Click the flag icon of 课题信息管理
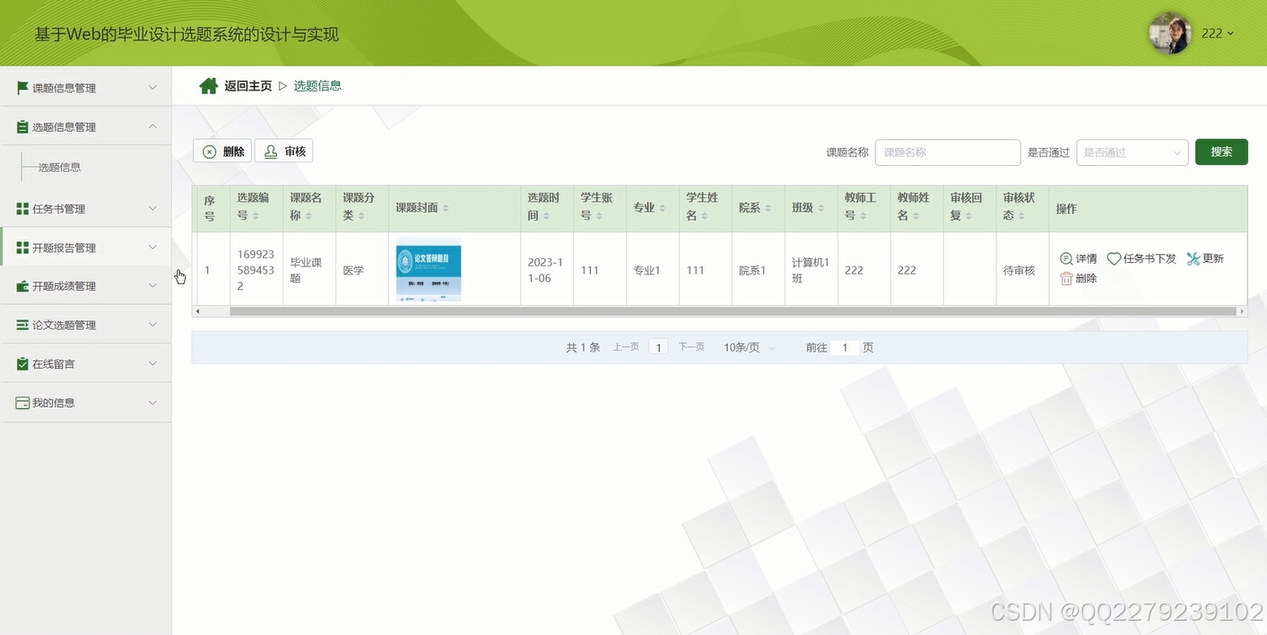1267x635 pixels. [21, 87]
